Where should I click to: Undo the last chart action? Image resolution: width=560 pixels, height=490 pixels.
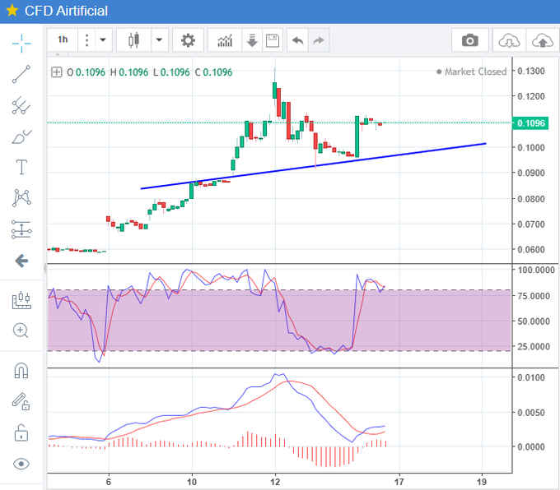(x=297, y=40)
